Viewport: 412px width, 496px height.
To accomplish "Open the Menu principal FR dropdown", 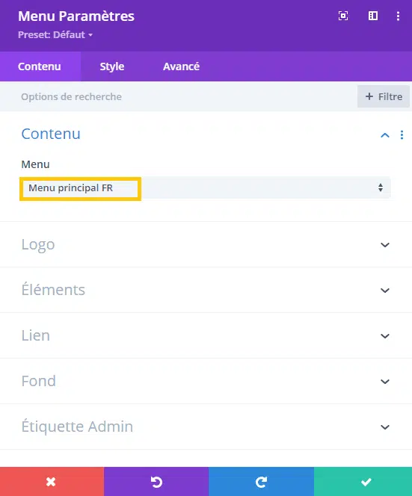I will [205, 188].
